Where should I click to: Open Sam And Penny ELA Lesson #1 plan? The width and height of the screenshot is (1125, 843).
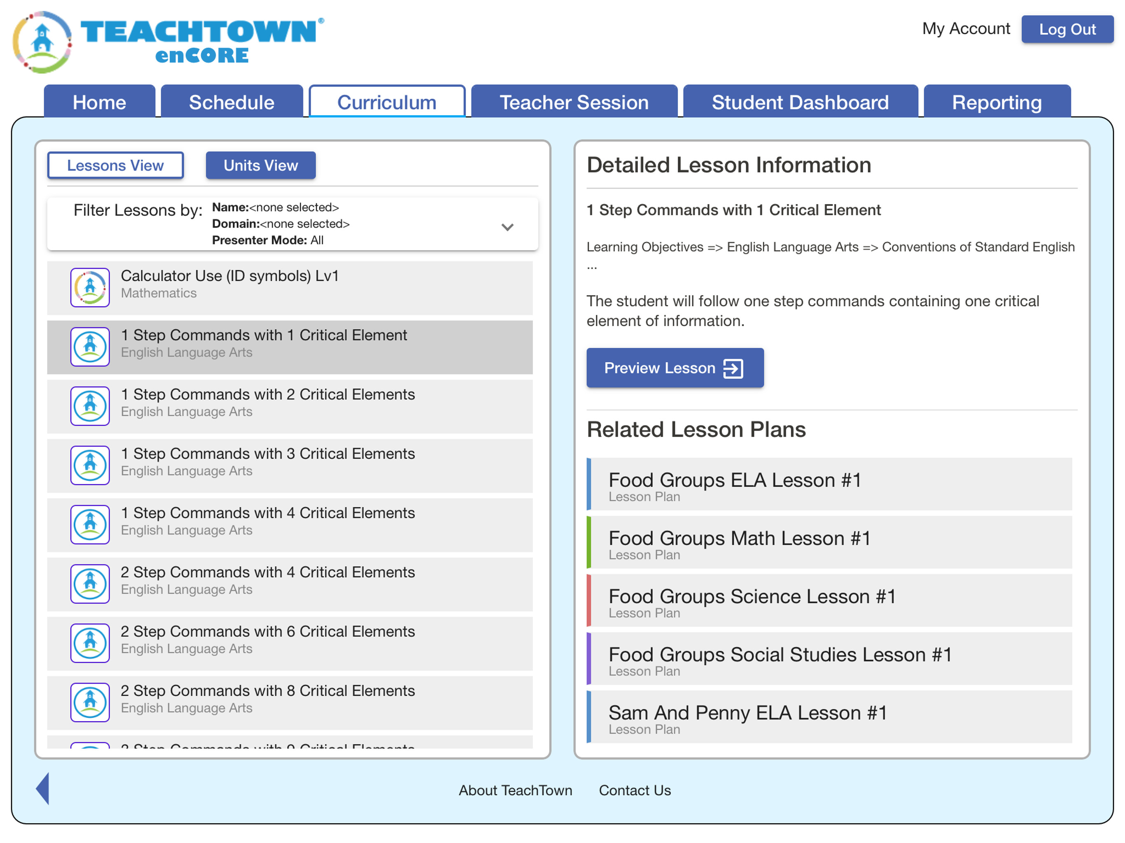click(x=829, y=717)
